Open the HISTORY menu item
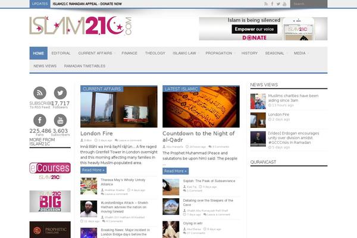The width and height of the screenshot is (357, 238). click(x=249, y=53)
